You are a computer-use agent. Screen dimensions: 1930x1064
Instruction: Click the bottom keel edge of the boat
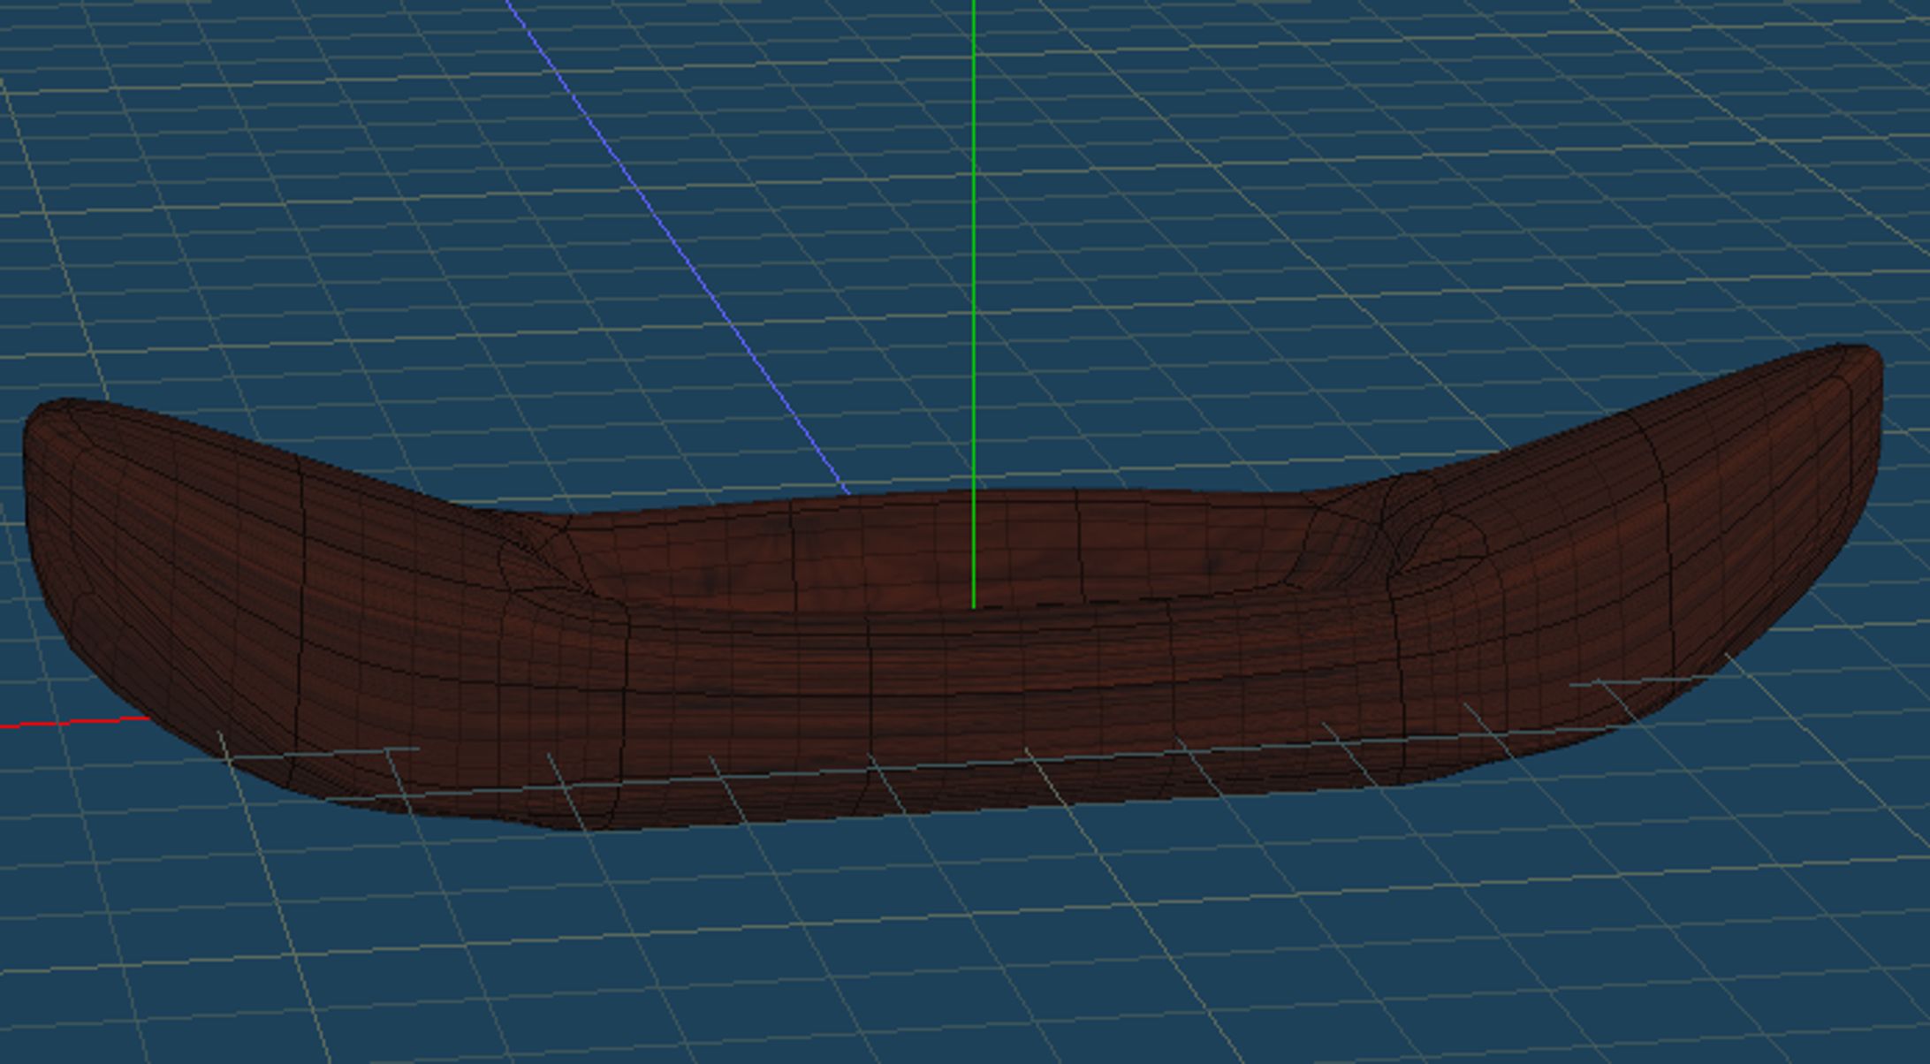884,811
